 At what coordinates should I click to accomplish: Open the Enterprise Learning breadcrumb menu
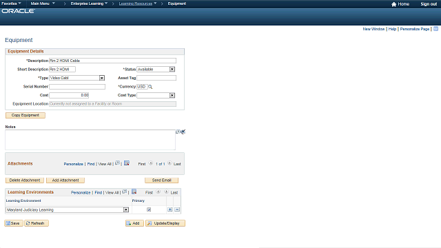coord(89,3)
